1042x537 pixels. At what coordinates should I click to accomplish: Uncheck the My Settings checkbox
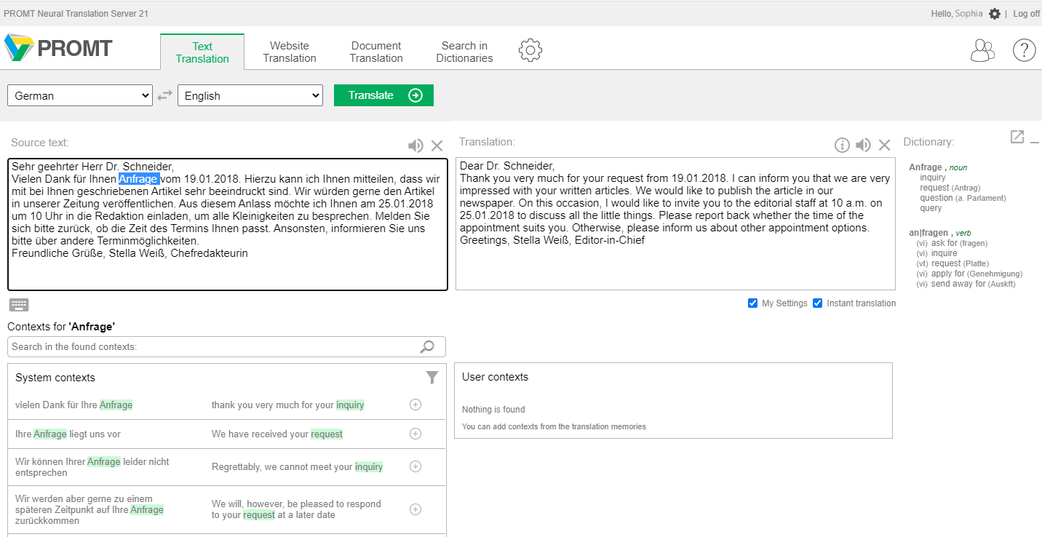tap(753, 303)
